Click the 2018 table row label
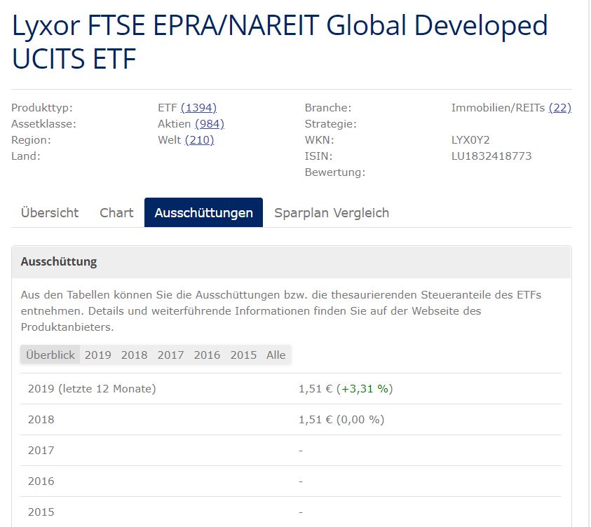 [x=41, y=420]
